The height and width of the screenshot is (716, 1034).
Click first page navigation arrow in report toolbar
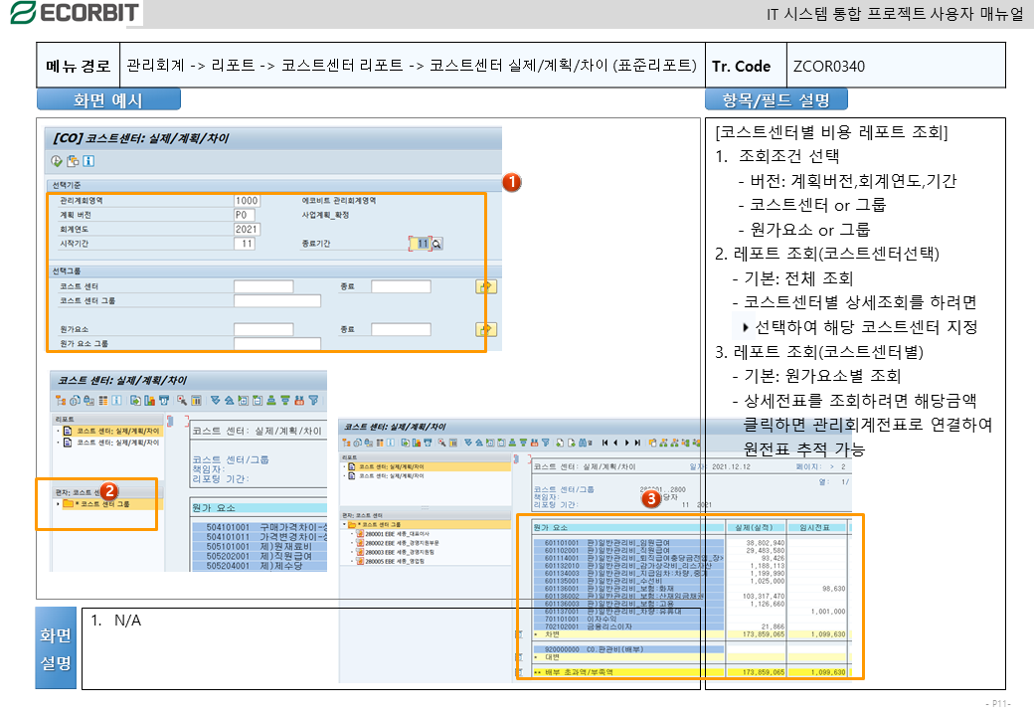[x=603, y=442]
